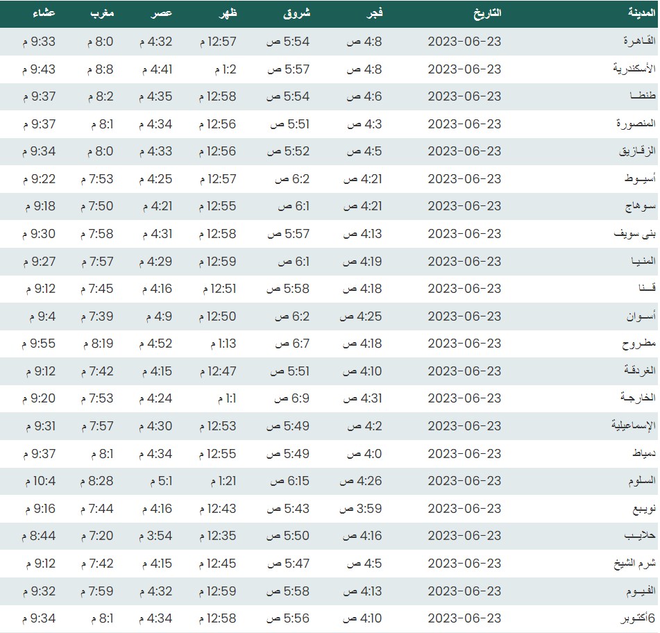Image resolution: width=660 pixels, height=633 pixels.
Task: Click the 6:15 ص sunrise time for السلوم
Action: pyautogui.click(x=290, y=481)
